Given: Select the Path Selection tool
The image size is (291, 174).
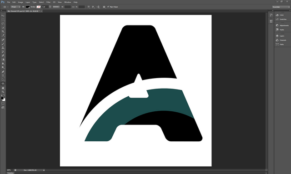Looking at the screenshot, I should [x=3, y=80].
